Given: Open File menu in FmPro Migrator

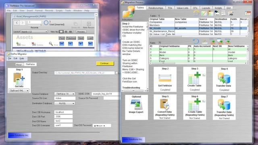Looking at the screenshot, I should (10, 58).
